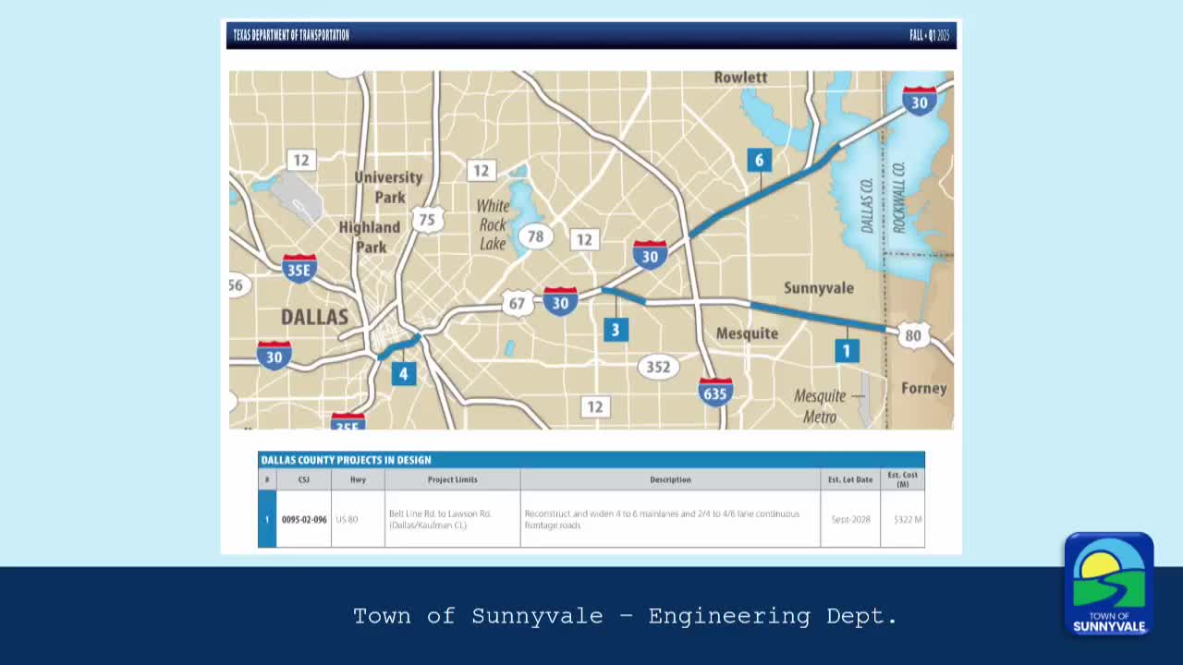
Task: Click the US 80 shield near Forney
Action: point(913,334)
